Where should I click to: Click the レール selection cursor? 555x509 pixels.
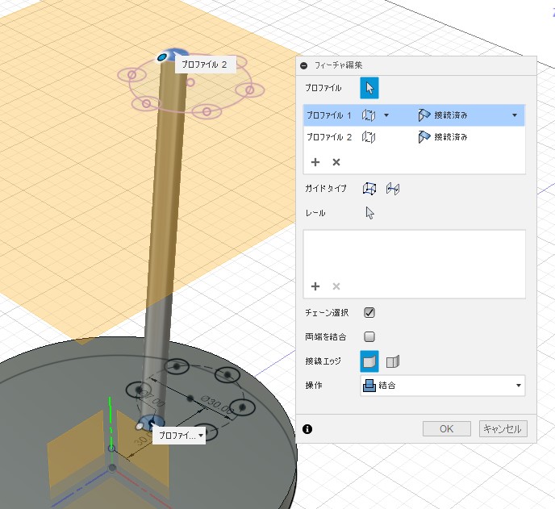[x=369, y=213]
